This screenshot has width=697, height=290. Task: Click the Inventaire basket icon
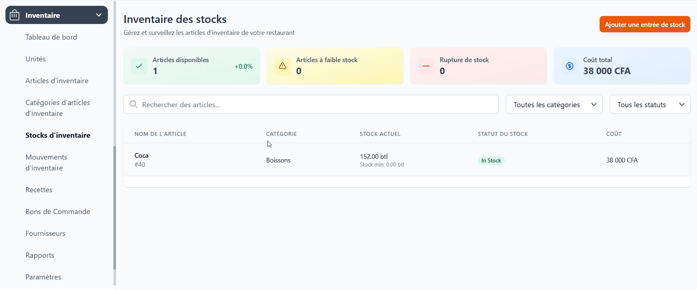pos(15,15)
